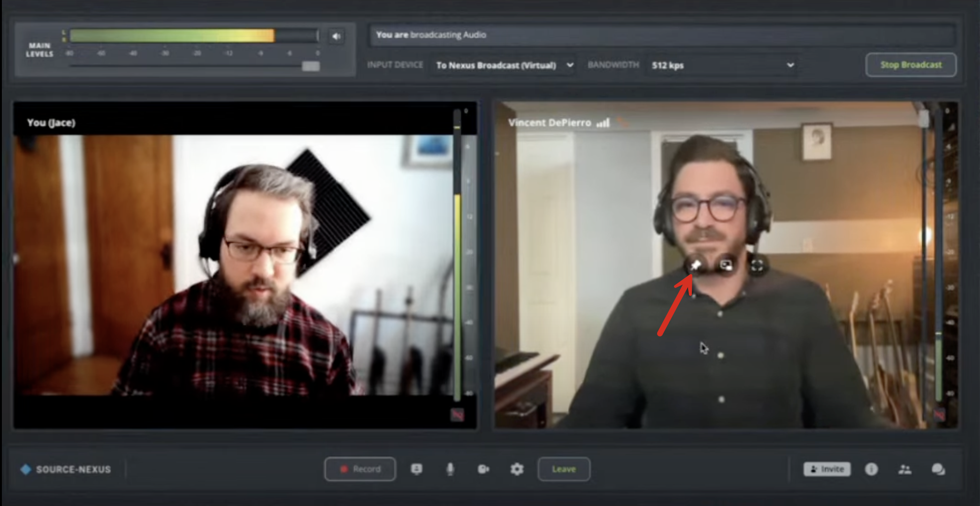Toggle the microphone mute in bottom toolbar

pos(450,469)
